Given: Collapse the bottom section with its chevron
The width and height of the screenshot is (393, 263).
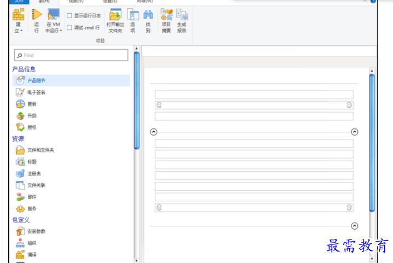Looking at the screenshot, I should coord(354,226).
